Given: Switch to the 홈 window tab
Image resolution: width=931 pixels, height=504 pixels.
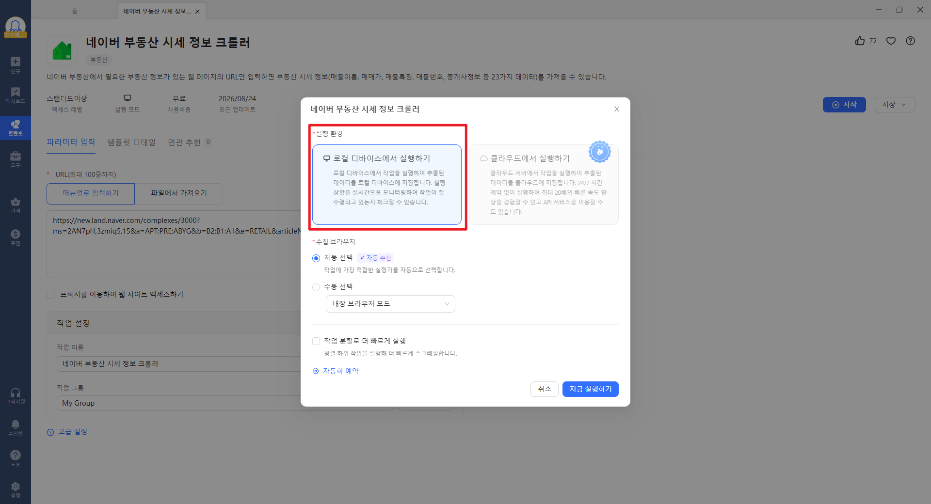Looking at the screenshot, I should click(x=75, y=11).
